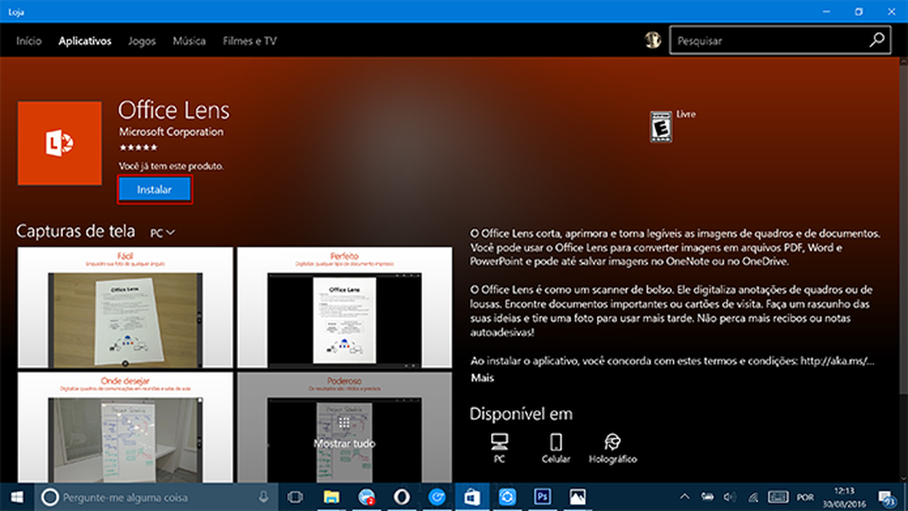The width and height of the screenshot is (908, 511).
Task: Open the touch keyboard tray icon
Action: coord(778,497)
